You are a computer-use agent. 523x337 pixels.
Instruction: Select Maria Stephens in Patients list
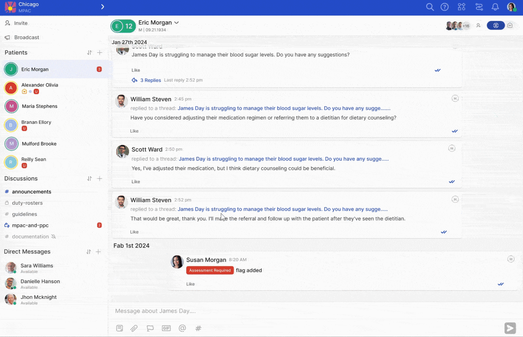point(39,106)
